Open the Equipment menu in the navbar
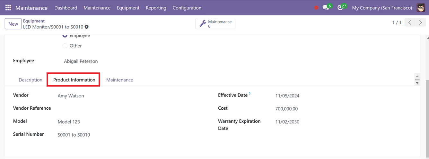The image size is (429, 159). coord(128,8)
